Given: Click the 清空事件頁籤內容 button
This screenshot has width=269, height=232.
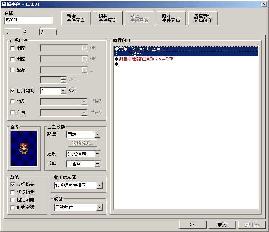Looking at the screenshot, I should point(203,18).
